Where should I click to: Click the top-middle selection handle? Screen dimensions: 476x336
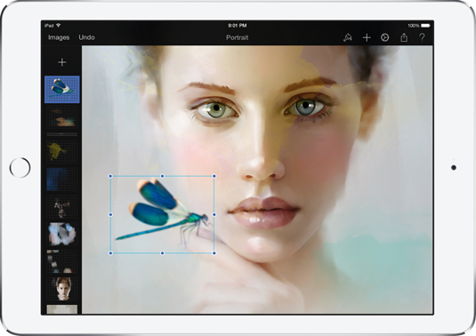click(163, 176)
